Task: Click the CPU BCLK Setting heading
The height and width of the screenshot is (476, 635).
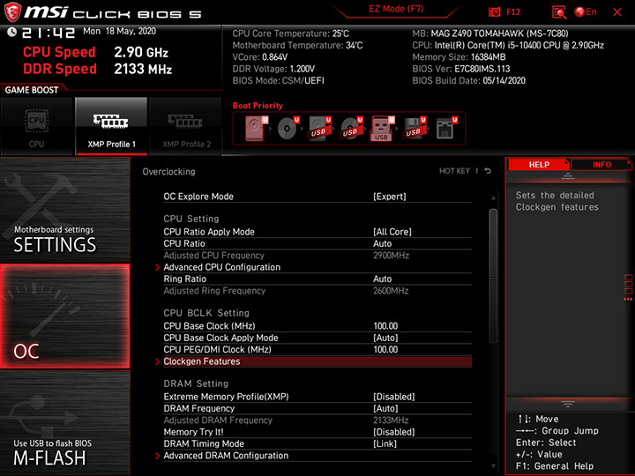Action: [206, 313]
